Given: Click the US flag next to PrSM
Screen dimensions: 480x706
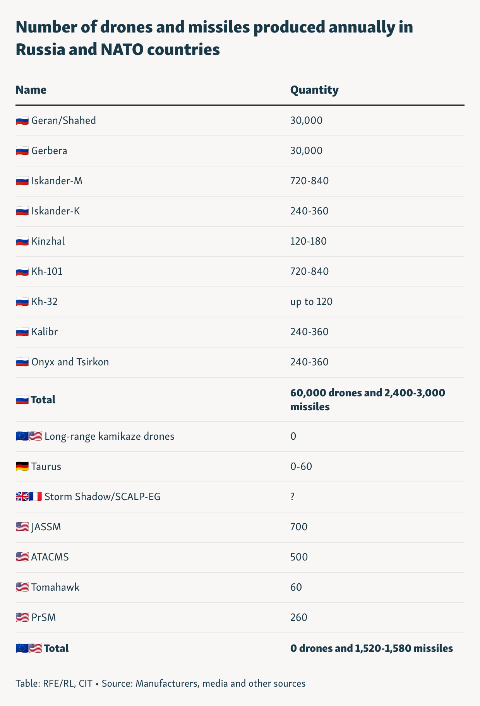Looking at the screenshot, I should click(x=22, y=618).
